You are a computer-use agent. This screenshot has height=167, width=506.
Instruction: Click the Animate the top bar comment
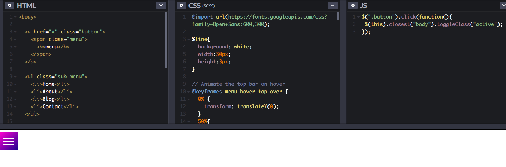(x=239, y=84)
